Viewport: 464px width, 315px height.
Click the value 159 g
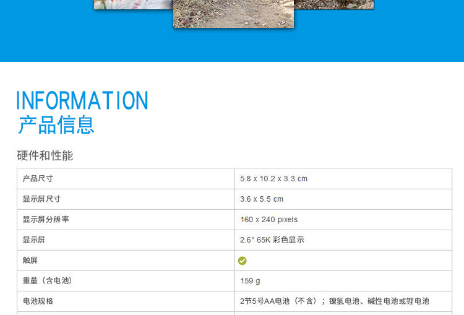(x=250, y=281)
